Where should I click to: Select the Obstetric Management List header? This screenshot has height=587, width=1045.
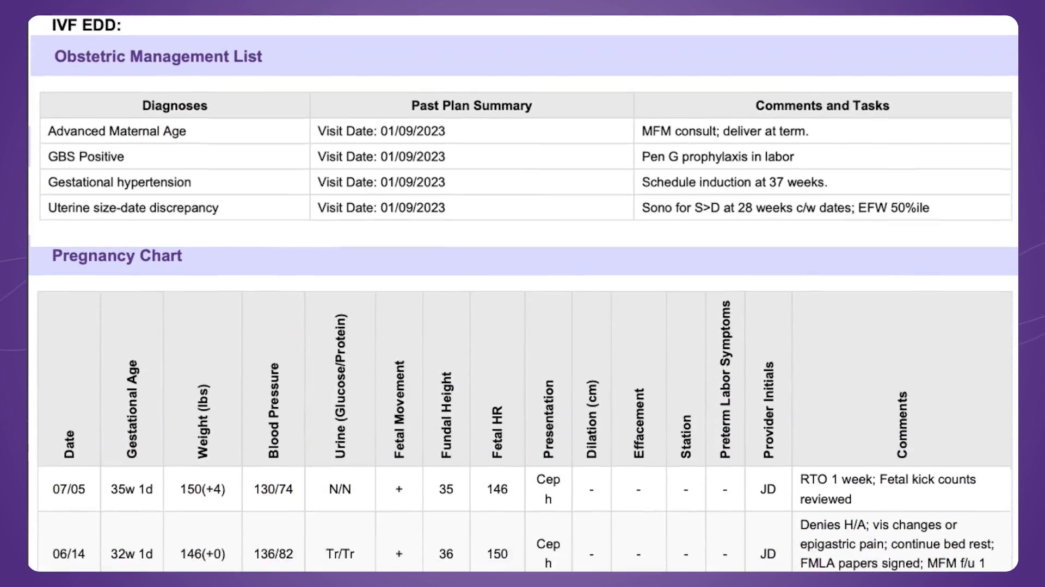click(158, 56)
